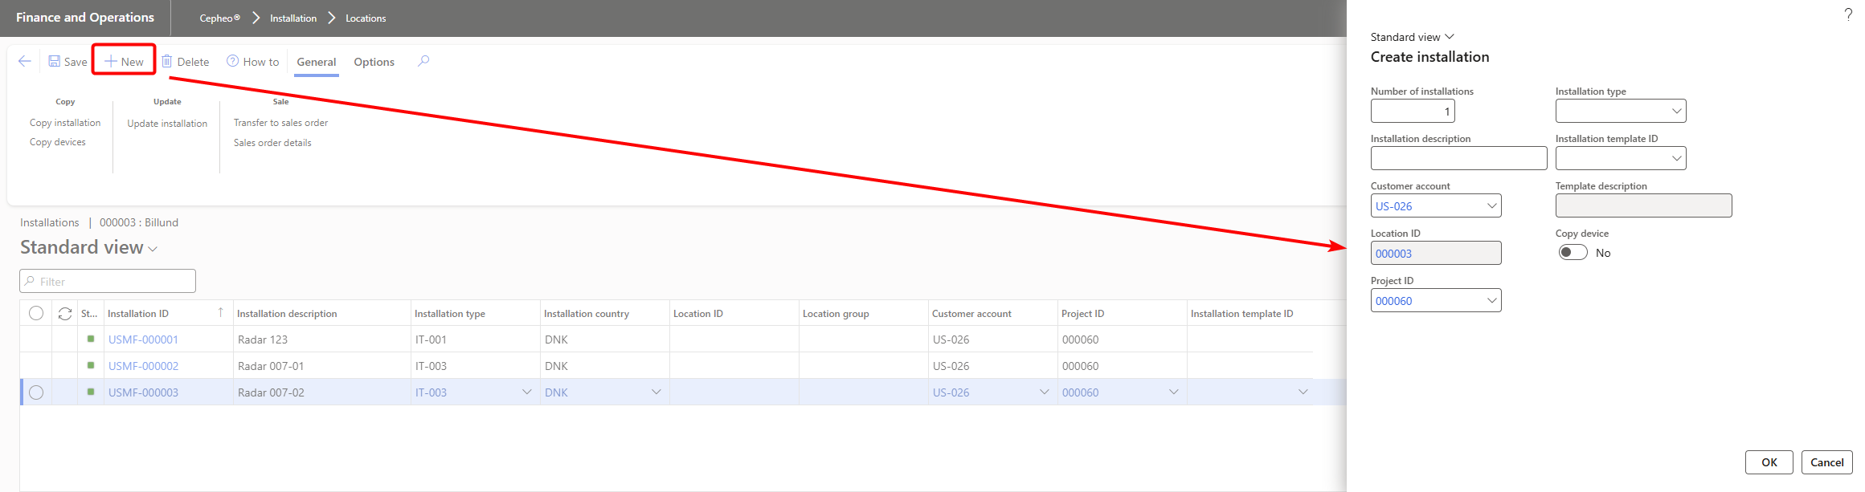Open Installation type dropdown in row USMF-000003
This screenshot has height=492, width=1865.
[527, 392]
